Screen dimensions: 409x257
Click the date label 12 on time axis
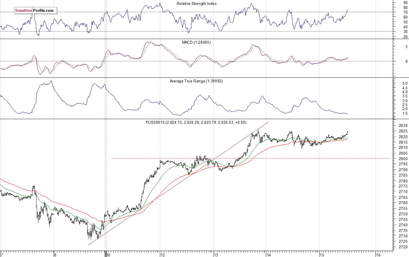(x=162, y=255)
